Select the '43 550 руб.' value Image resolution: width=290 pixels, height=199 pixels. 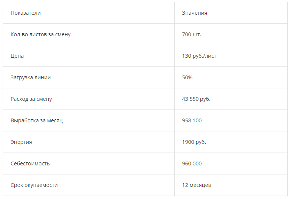(x=196, y=99)
